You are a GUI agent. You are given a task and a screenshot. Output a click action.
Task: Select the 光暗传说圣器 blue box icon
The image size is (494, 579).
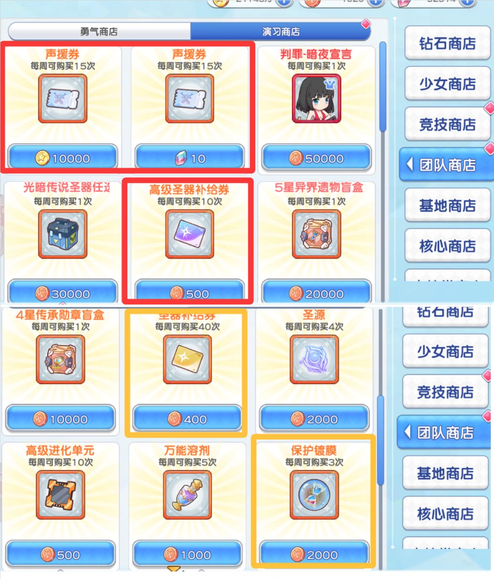(x=63, y=234)
